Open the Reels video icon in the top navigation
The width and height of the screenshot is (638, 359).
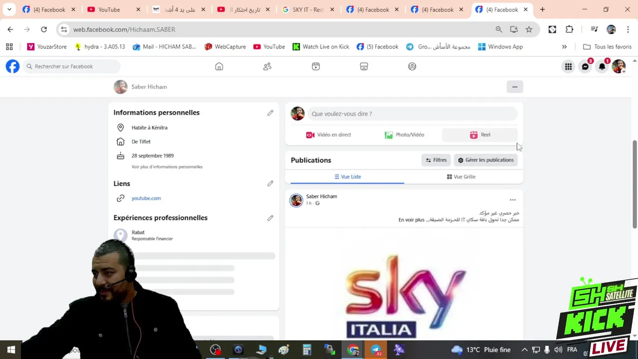(316, 66)
